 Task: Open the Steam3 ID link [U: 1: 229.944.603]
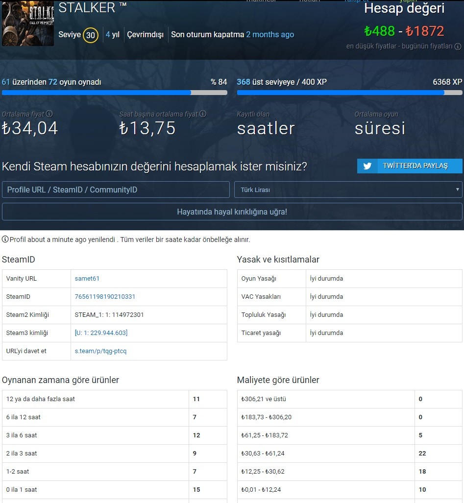pos(101,333)
